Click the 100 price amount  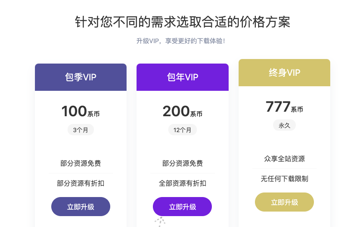(74, 111)
